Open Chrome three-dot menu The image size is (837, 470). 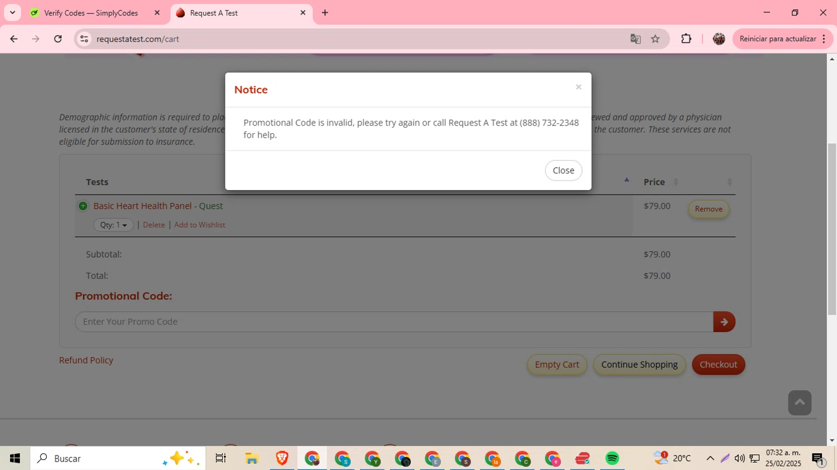pyautogui.click(x=824, y=39)
